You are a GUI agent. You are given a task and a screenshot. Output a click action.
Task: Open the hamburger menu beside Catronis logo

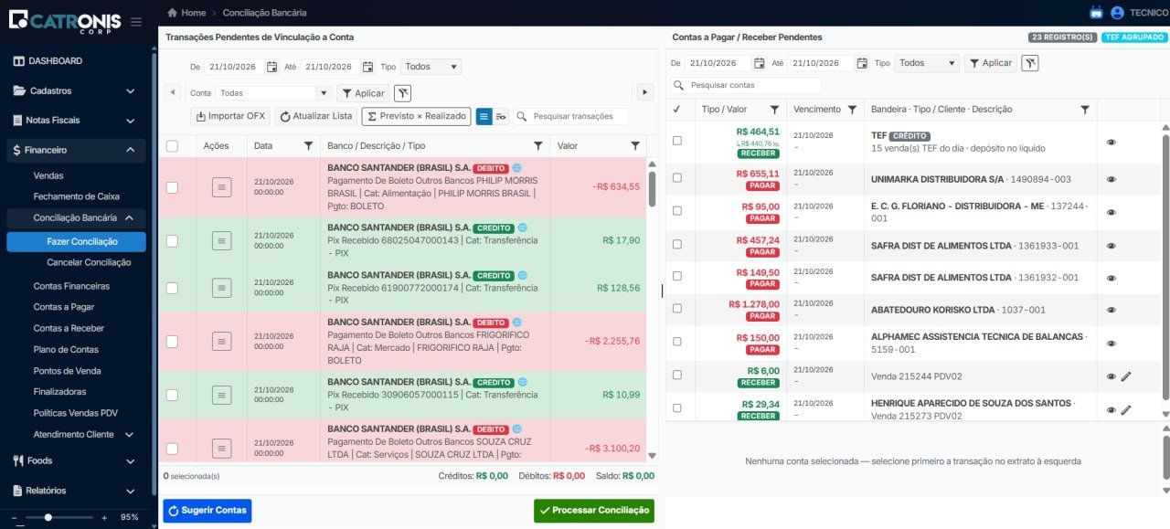[136, 21]
